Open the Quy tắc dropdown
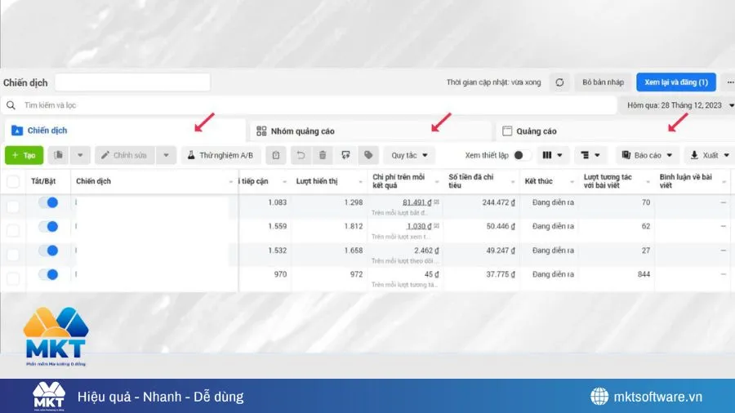Viewport: 735px width, 413px height. (x=409, y=155)
